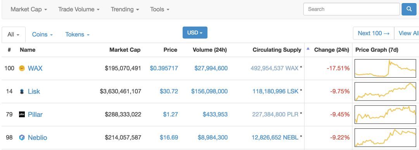Click the Neblio coin logo icon
The image size is (419, 150).
pos(22,138)
